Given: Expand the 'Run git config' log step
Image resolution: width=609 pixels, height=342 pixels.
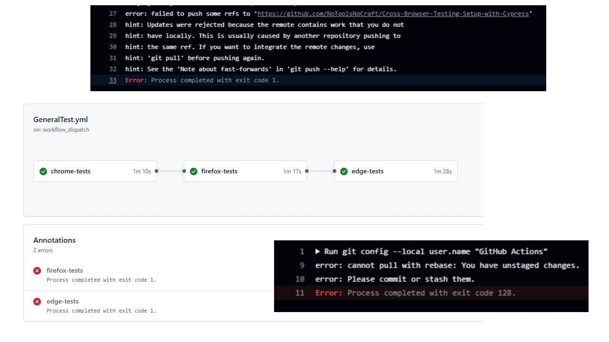Looking at the screenshot, I should point(318,251).
